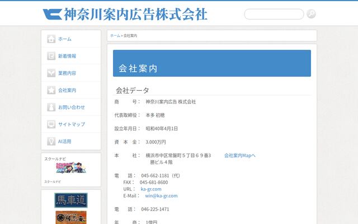This screenshot has height=224, width=358.
Task: Click the phone number 045-662-1181（代）
Action: (x=161, y=175)
